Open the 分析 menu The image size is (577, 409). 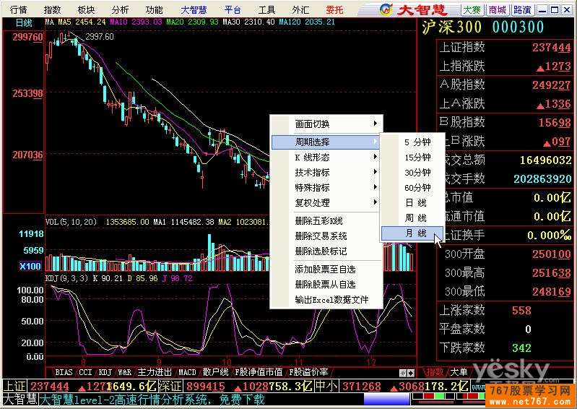[x=120, y=10]
